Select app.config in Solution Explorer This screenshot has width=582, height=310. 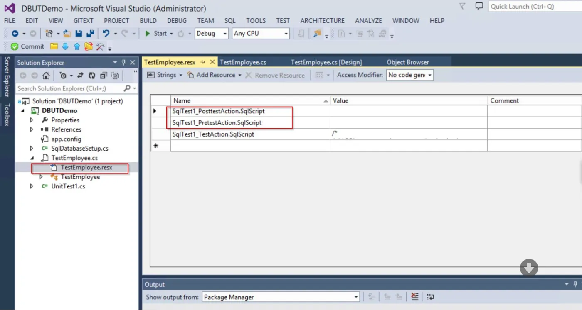(x=66, y=139)
